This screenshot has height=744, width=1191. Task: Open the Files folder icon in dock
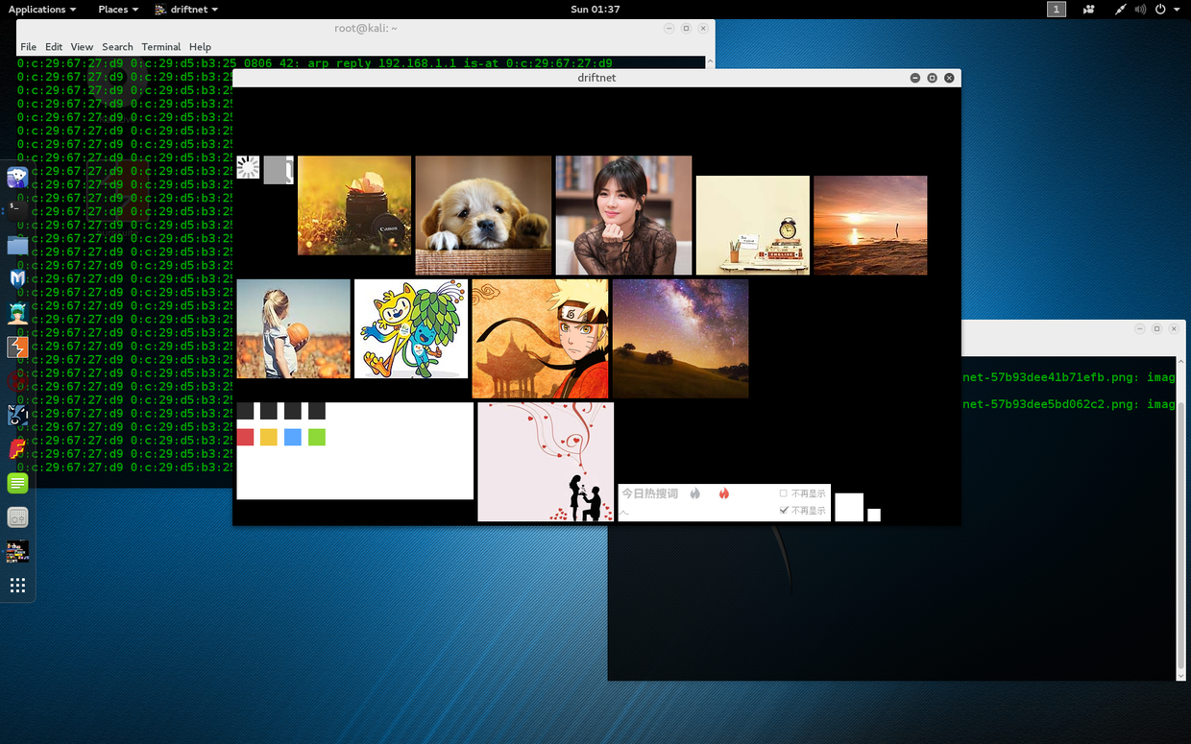pos(17,245)
